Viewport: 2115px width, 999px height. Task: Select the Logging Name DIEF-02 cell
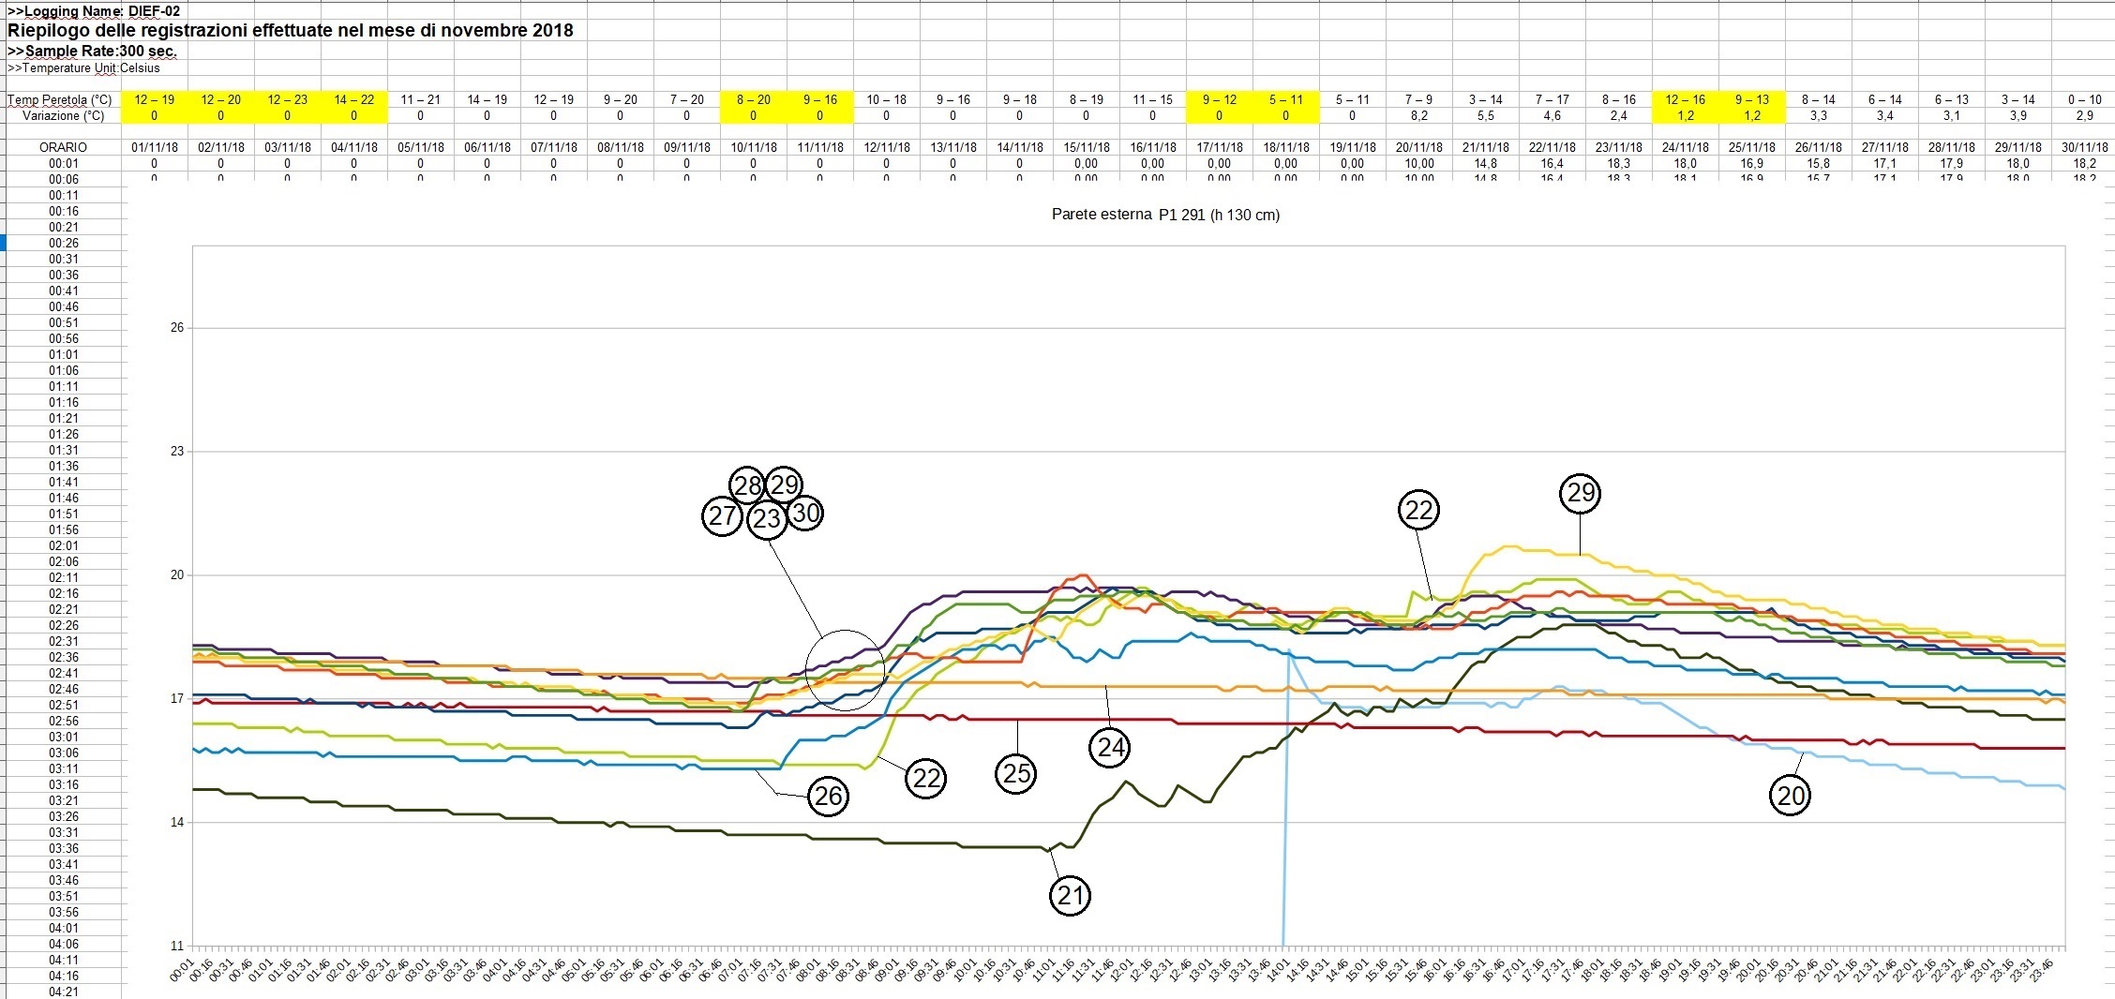[94, 11]
